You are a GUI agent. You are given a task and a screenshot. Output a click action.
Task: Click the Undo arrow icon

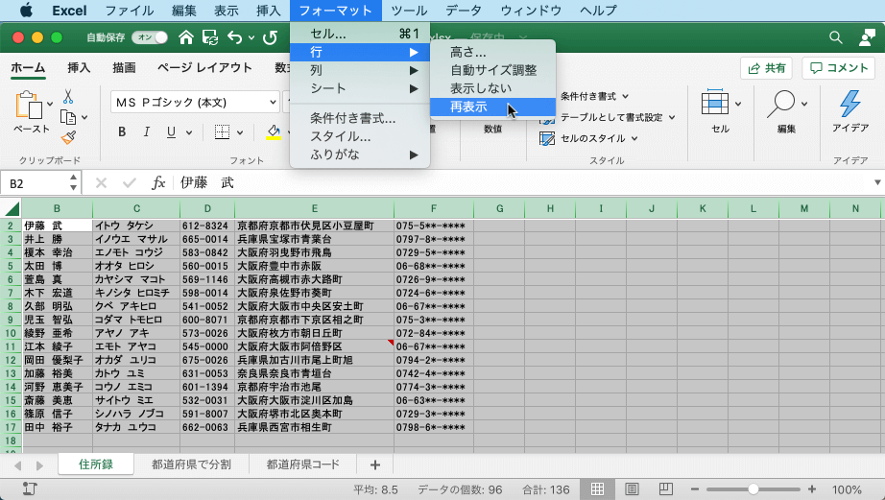coord(235,37)
